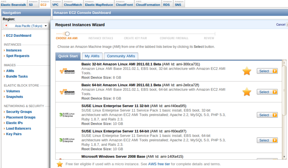Go to EC2 Dashboard in navigation
The height and width of the screenshot is (168, 288).
(x=19, y=36)
